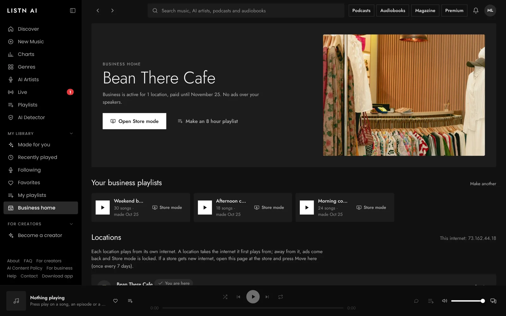Open Charts in the sidebar

40,54
